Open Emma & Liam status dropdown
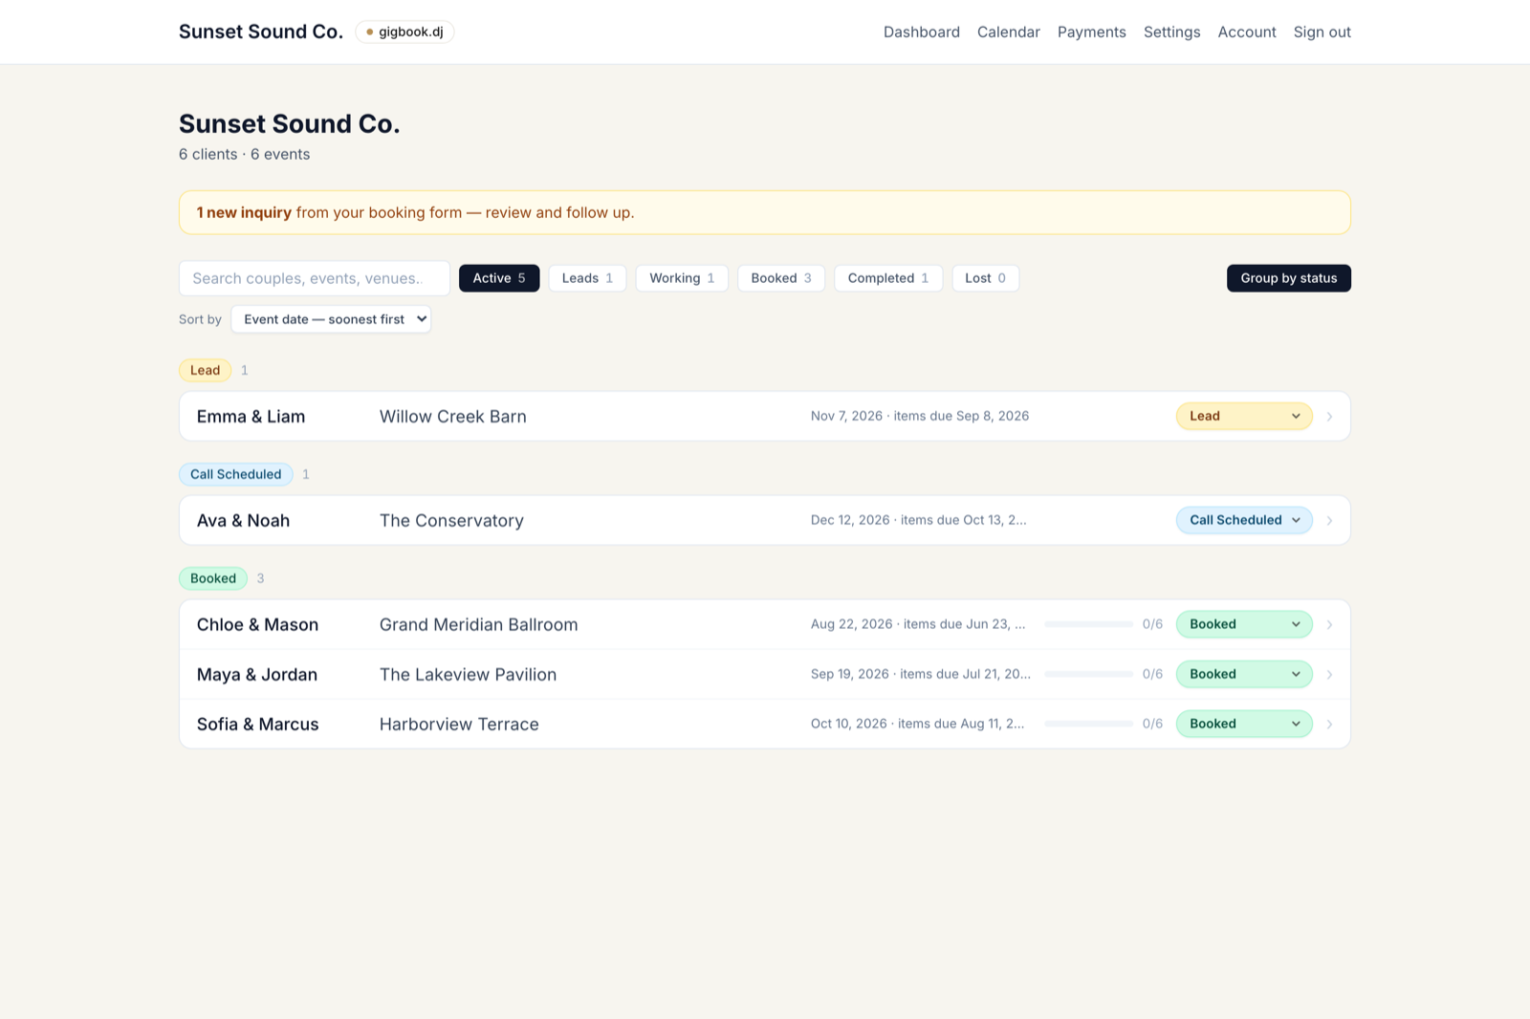Screen dimensions: 1530x1019 click(x=1244, y=416)
